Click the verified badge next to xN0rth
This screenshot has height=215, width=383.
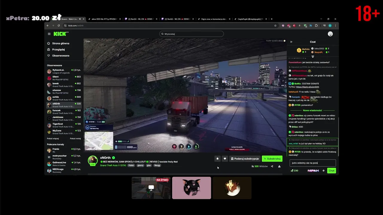click(x=113, y=158)
